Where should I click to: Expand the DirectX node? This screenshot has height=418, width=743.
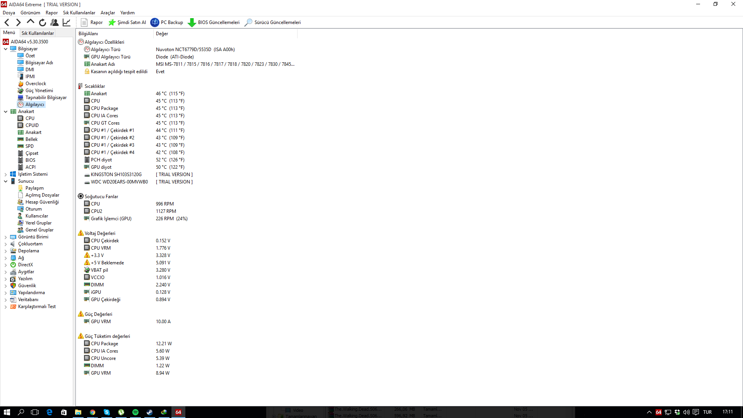(6, 265)
